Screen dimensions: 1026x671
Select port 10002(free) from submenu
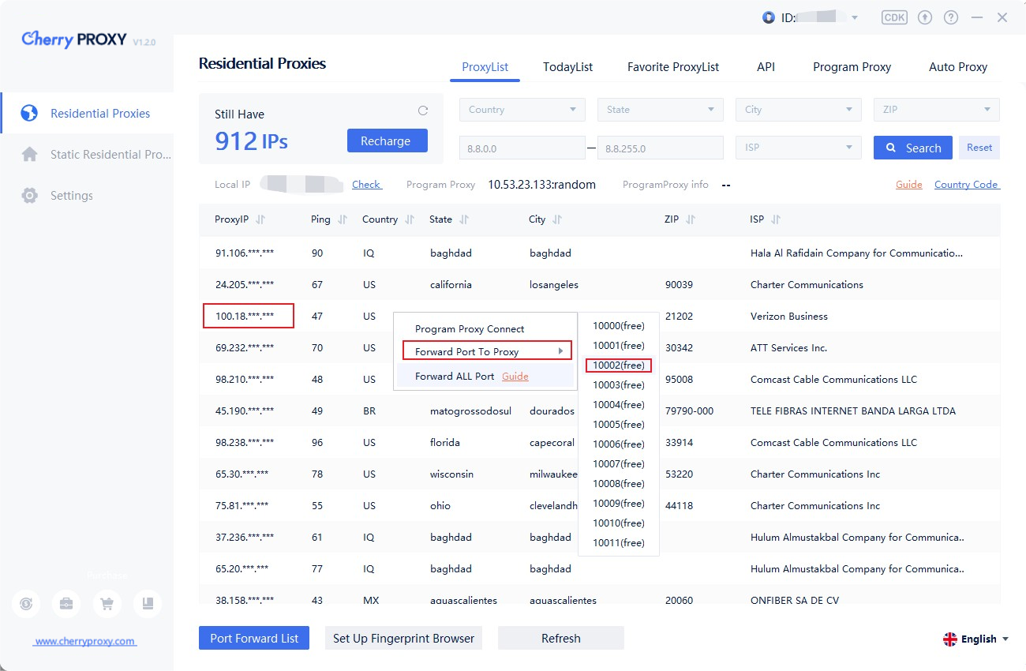point(619,365)
